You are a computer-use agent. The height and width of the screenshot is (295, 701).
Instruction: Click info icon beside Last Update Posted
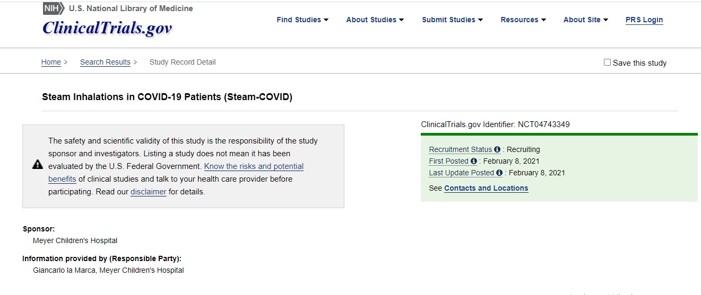499,173
